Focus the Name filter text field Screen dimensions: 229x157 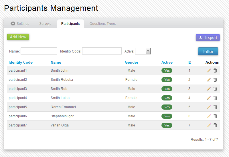pyautogui.click(x=39, y=51)
